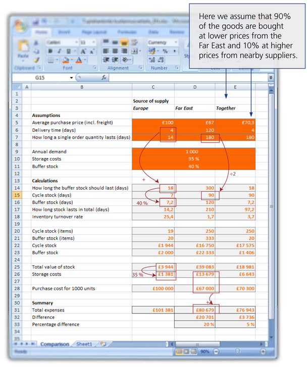
Task: Click the vertical scrollbar down arrow
Action: (271, 337)
